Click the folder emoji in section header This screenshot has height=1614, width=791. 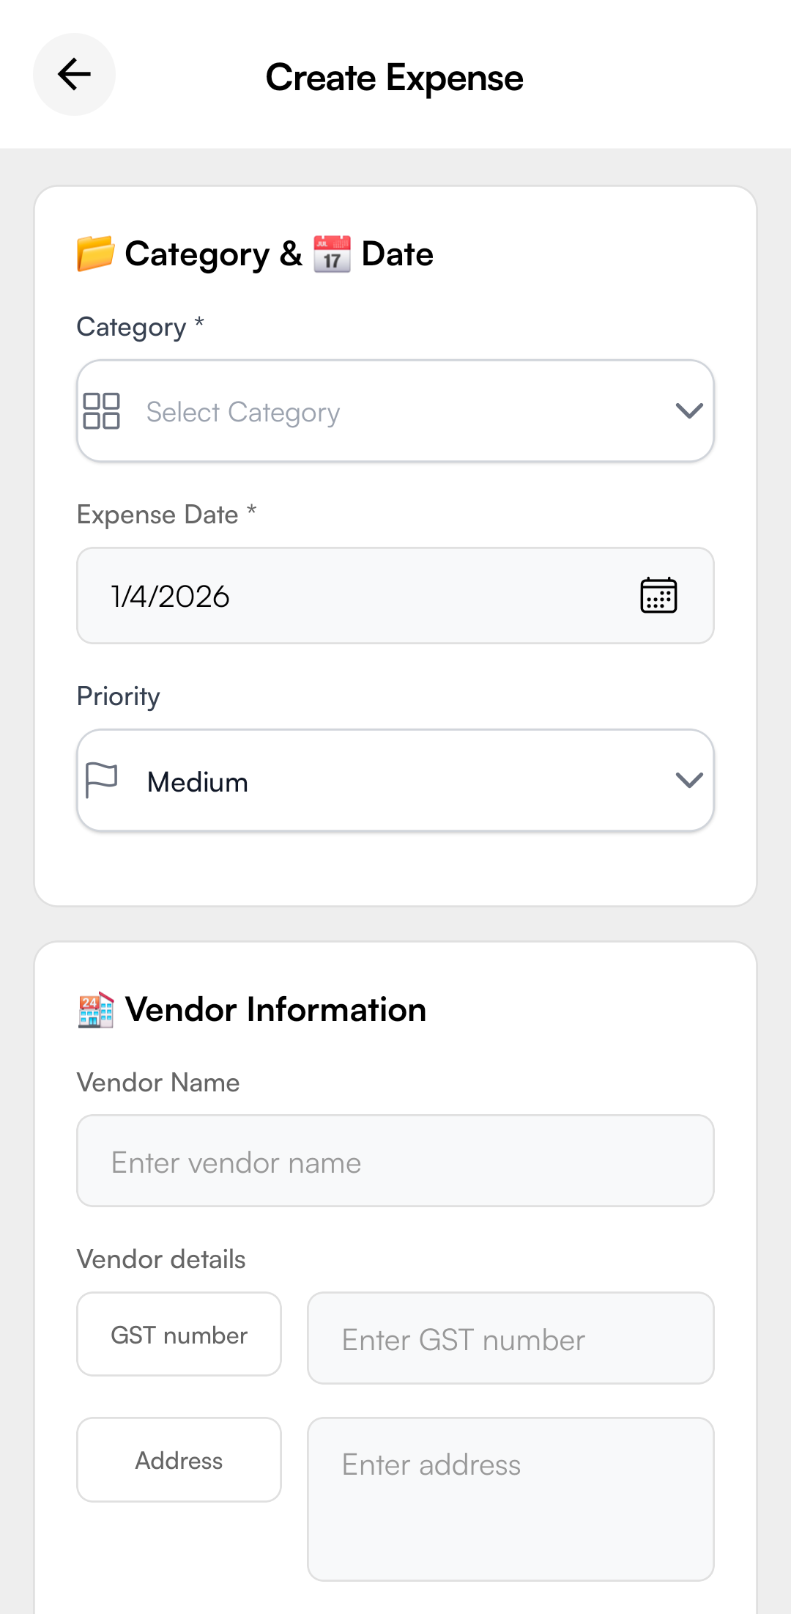(96, 254)
